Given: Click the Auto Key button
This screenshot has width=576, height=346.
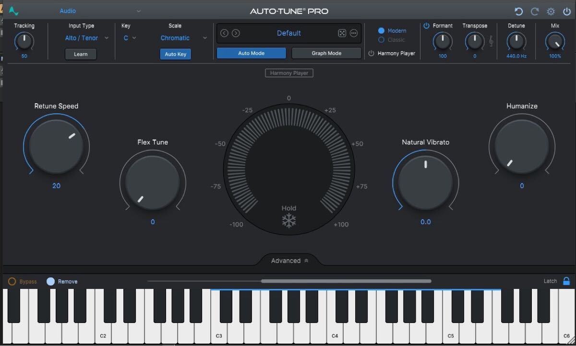Looking at the screenshot, I should 176,54.
